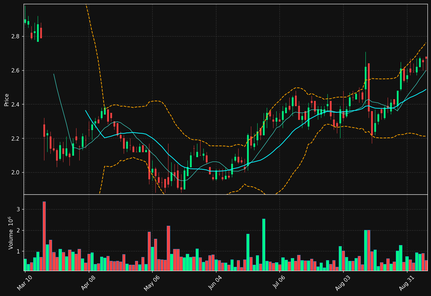Click the 'Mar 10' date label
Screen dimensions: 431x296
coord(25,283)
